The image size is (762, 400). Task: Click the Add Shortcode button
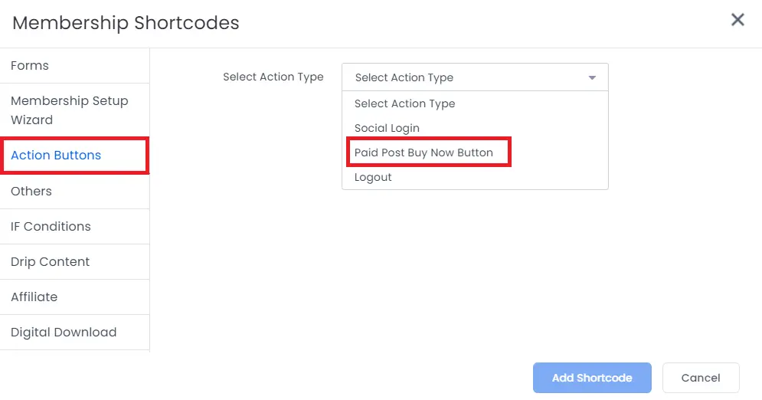(x=592, y=378)
